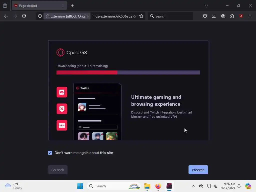This screenshot has width=256, height=192.
Task: Open the tracking protection shield icon
Action: click(x=40, y=16)
